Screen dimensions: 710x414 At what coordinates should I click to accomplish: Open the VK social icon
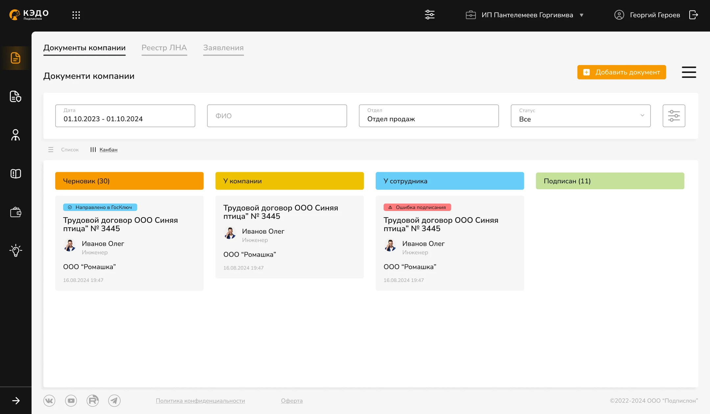pos(49,401)
